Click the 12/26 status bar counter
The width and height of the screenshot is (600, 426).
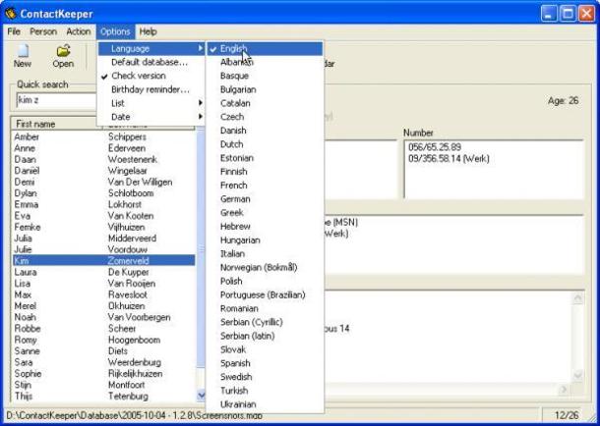(568, 415)
